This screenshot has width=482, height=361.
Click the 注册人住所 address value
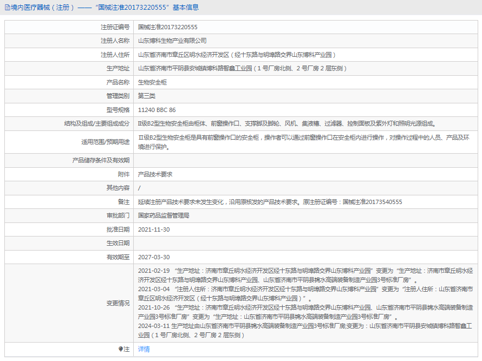(x=237, y=55)
